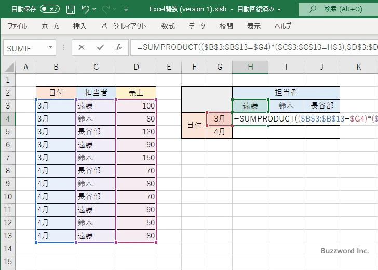
Task: Select column H header
Action: pos(250,67)
